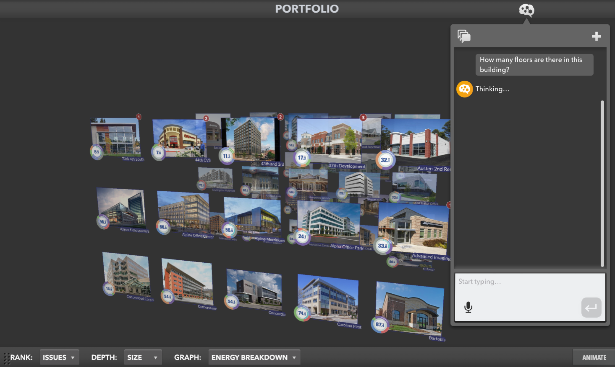This screenshot has width=615, height=367.
Task: Click the chat panel vertical scrollbar
Action: pos(602,183)
